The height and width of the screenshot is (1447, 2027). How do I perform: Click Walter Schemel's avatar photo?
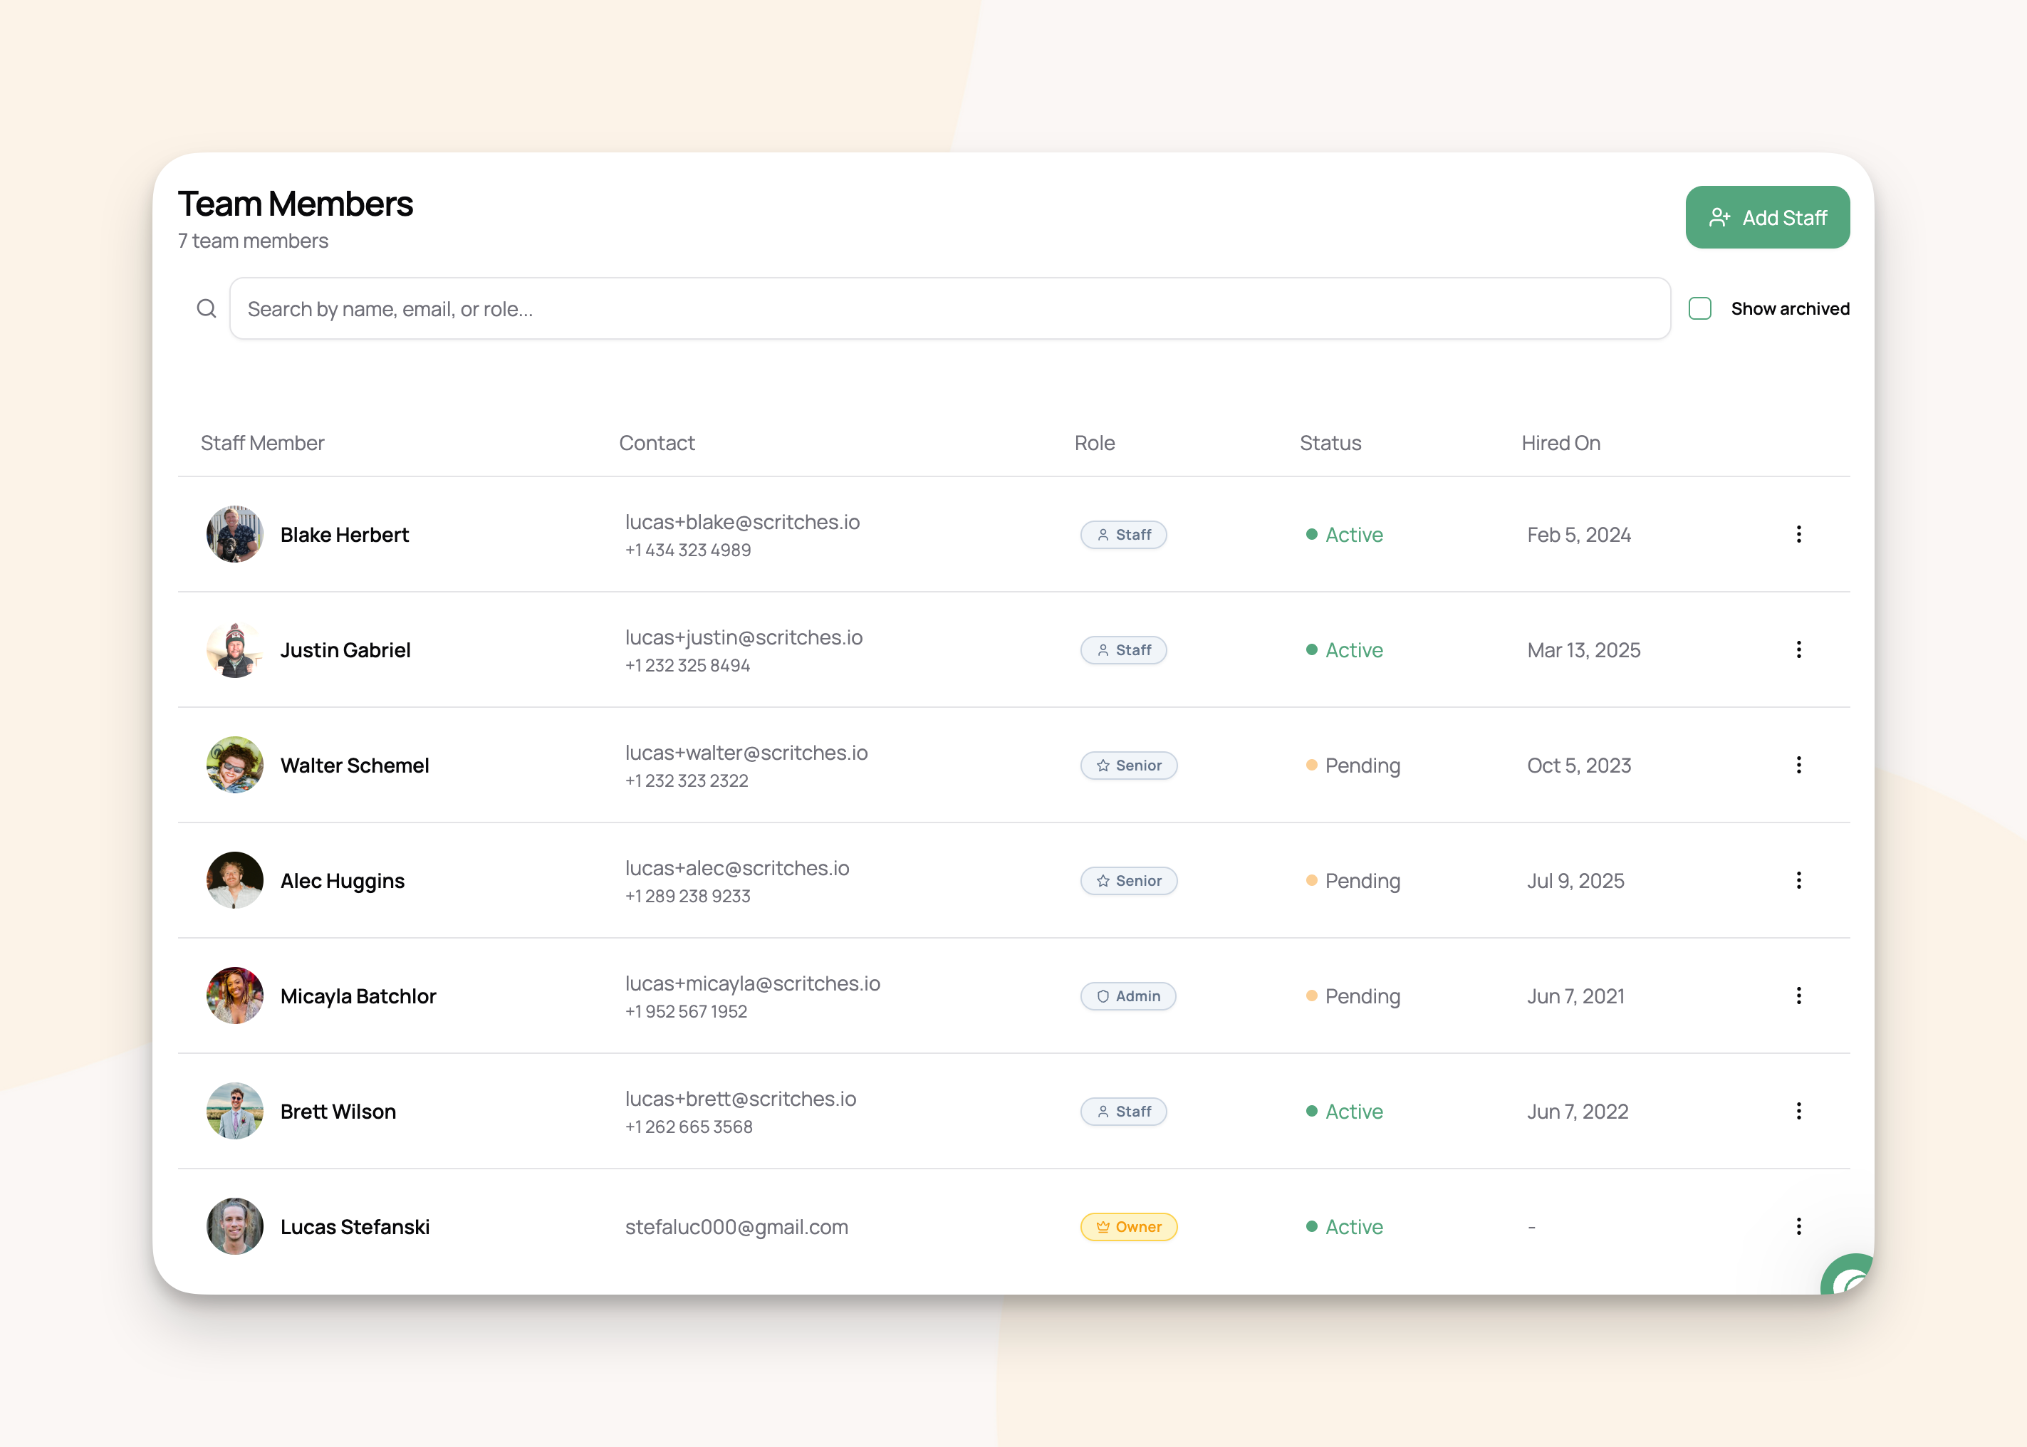pyautogui.click(x=234, y=765)
